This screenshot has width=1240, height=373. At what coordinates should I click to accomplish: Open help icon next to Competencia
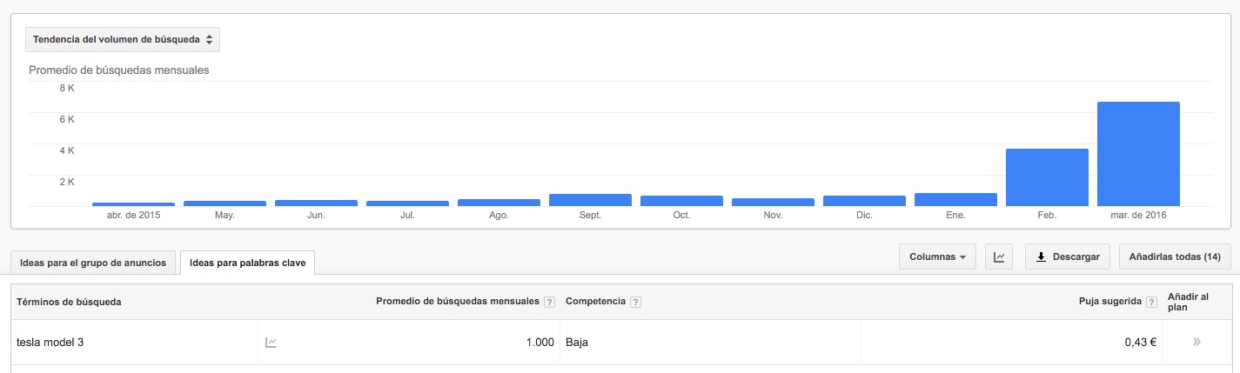point(635,302)
